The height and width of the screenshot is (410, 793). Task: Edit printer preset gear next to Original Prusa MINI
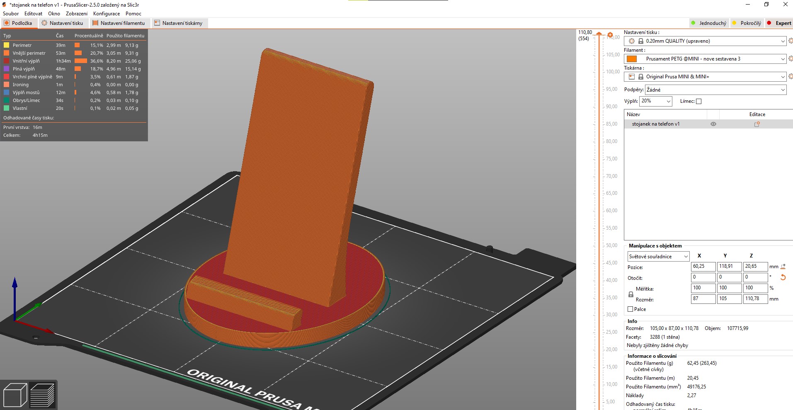pyautogui.click(x=791, y=77)
